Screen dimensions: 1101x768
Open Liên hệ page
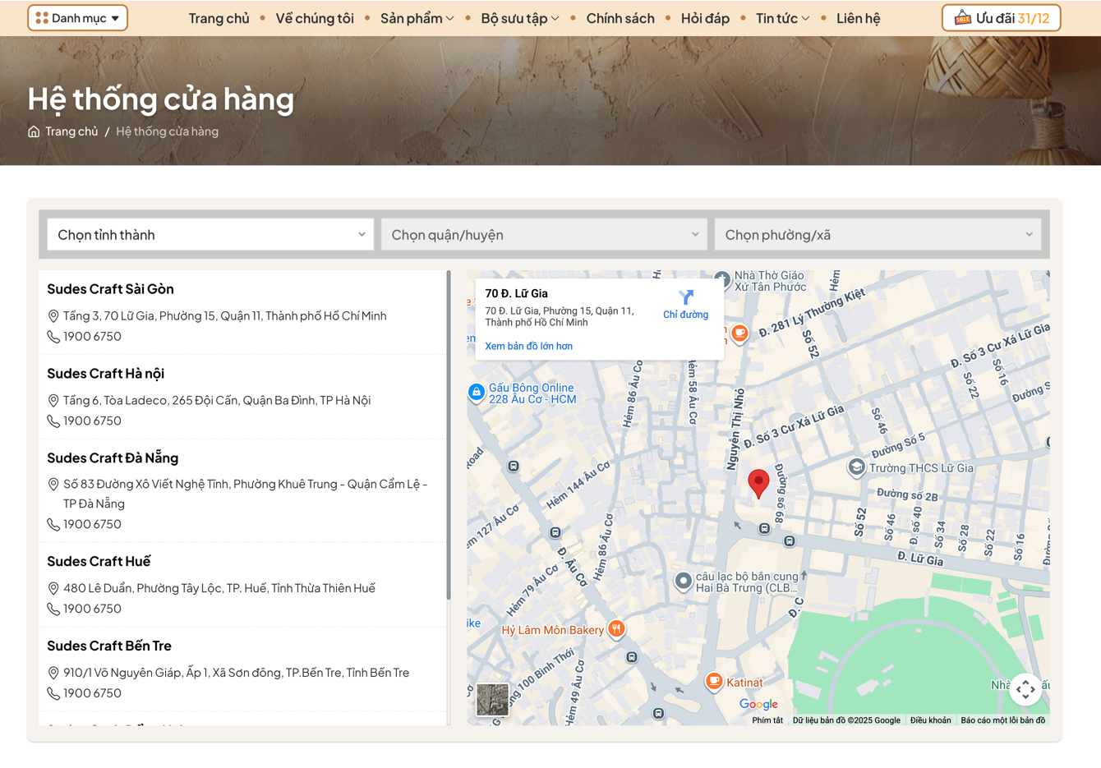[x=858, y=18]
